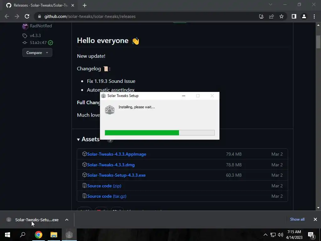
Task: Open clock and calendar 7:15 AM
Action: click(x=294, y=235)
